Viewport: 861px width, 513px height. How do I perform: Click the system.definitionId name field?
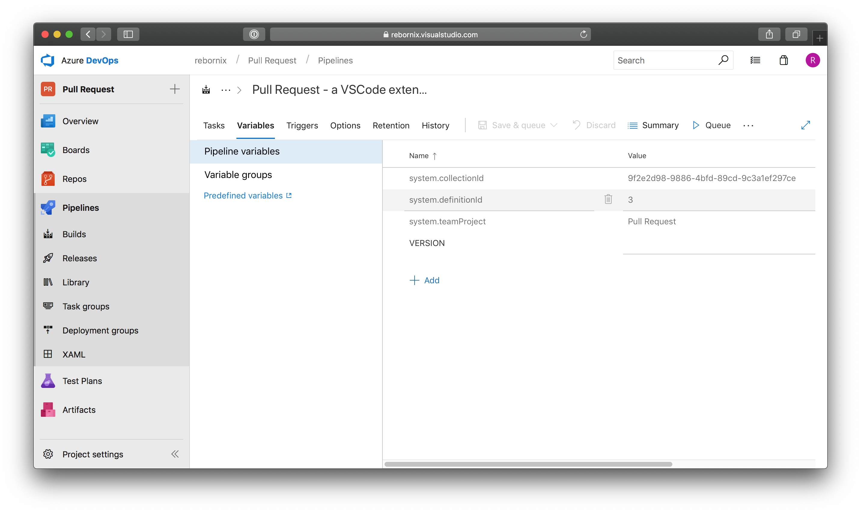coord(499,200)
